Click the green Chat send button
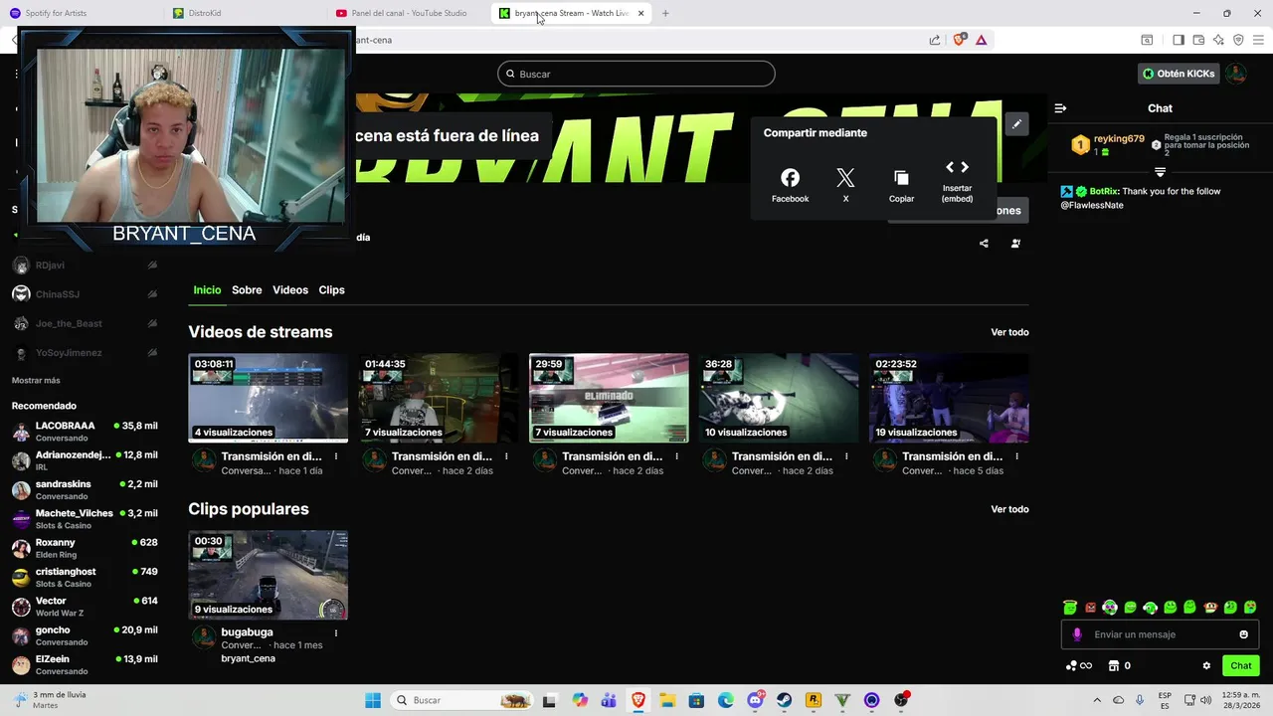The width and height of the screenshot is (1273, 716). 1240,666
